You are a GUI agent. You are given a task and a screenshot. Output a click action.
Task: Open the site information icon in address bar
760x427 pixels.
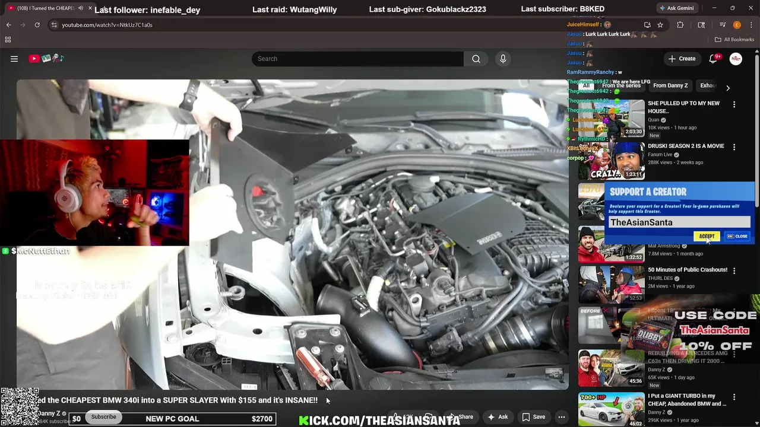pos(54,25)
